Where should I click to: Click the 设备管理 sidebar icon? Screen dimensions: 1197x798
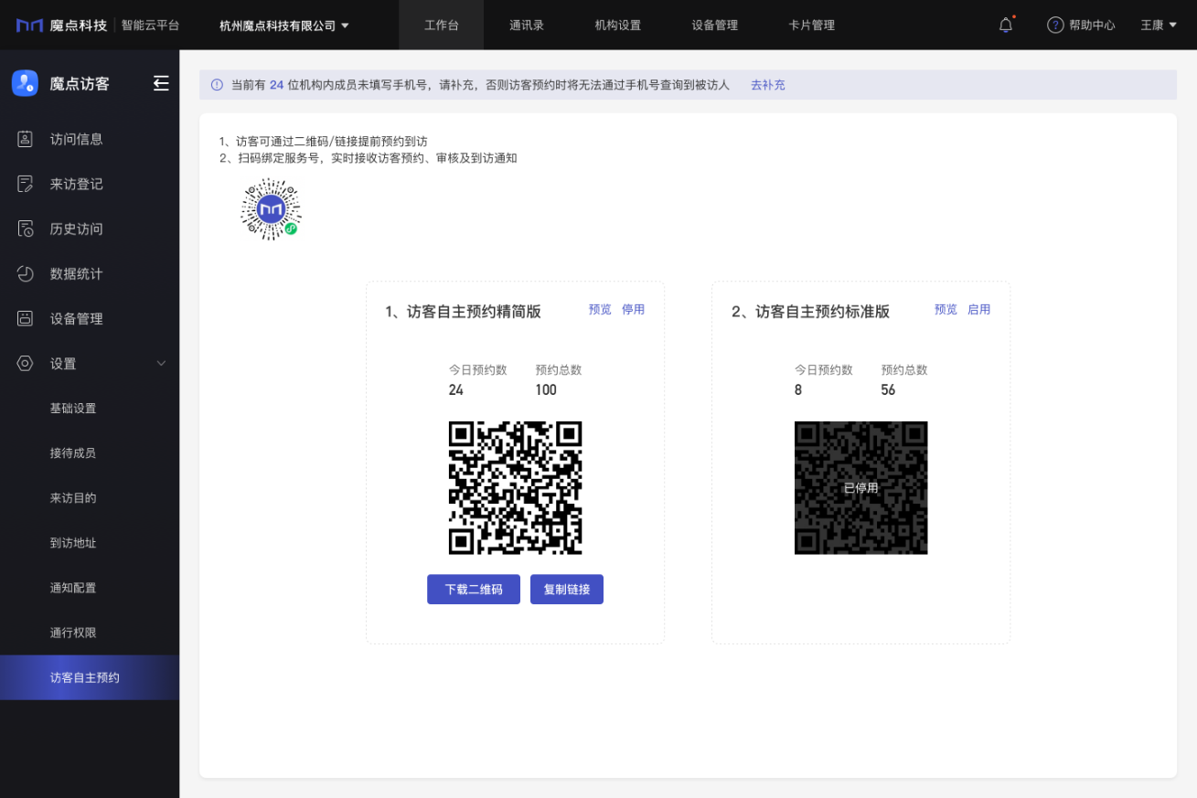[x=26, y=318]
